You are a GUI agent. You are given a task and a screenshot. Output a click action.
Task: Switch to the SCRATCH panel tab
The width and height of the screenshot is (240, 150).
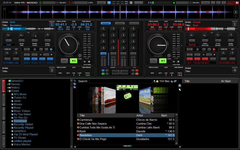point(134,23)
